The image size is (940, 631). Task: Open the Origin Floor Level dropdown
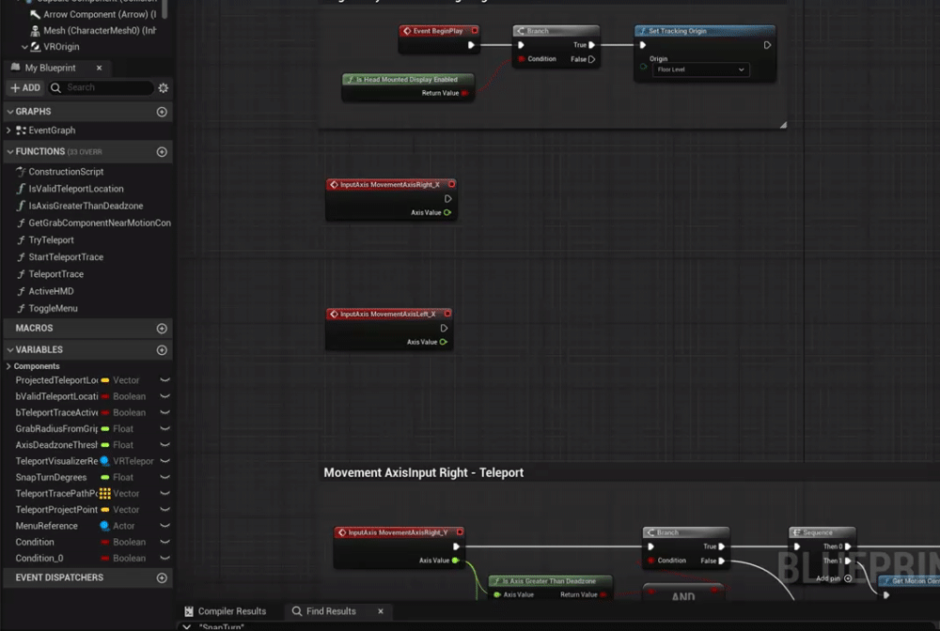(700, 69)
